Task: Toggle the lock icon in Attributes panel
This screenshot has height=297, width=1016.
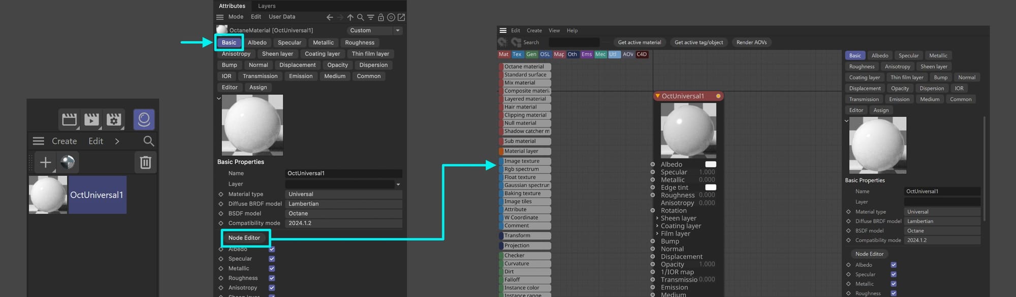Action: pyautogui.click(x=380, y=17)
